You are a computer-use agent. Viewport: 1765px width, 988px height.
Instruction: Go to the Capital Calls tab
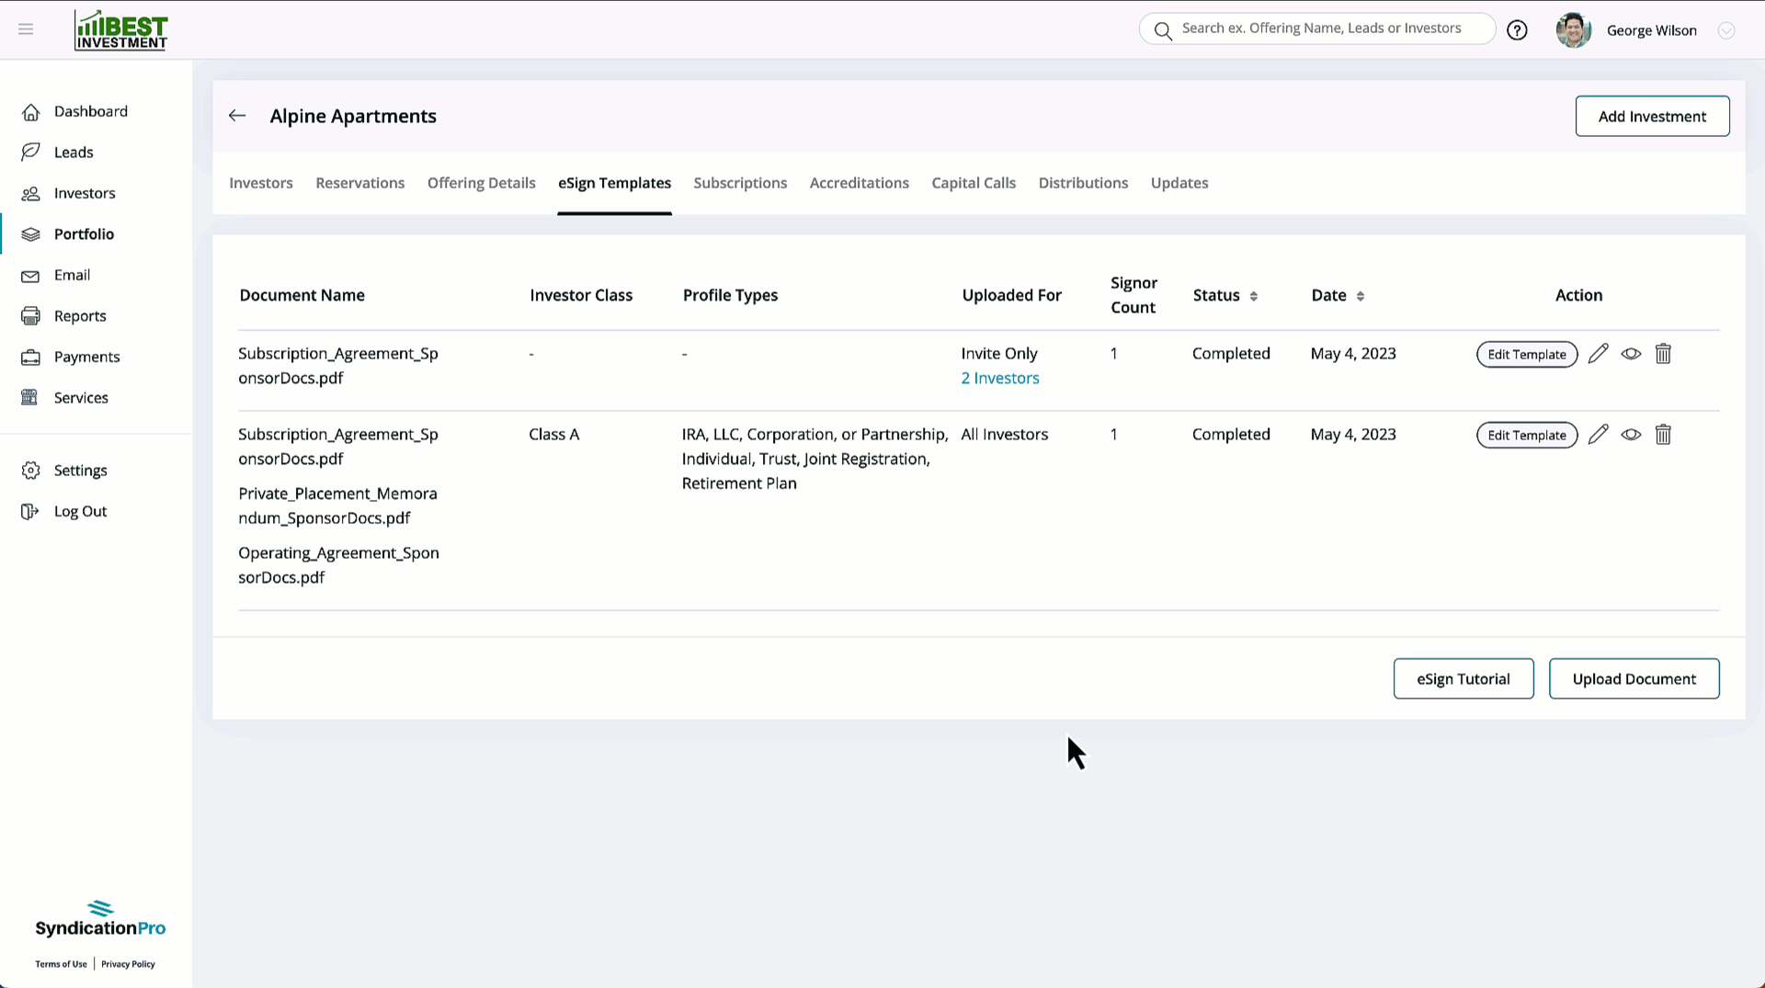[974, 183]
